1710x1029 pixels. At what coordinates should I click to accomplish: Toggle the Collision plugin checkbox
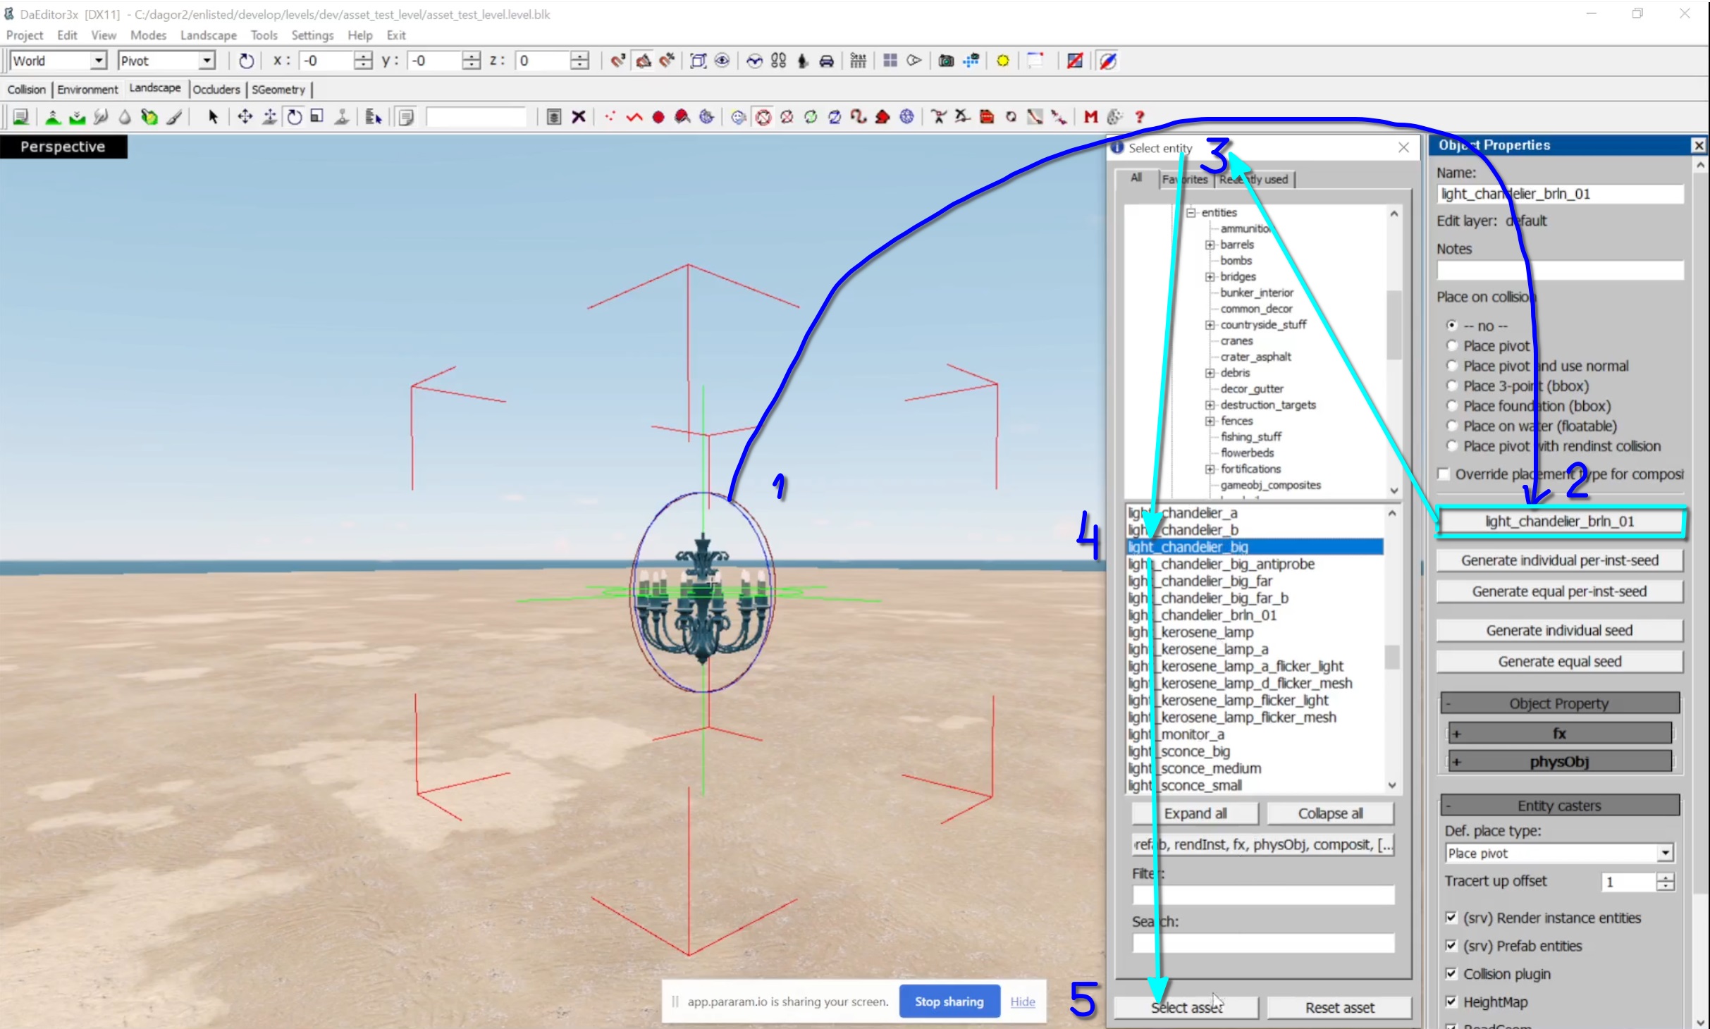(x=1451, y=973)
